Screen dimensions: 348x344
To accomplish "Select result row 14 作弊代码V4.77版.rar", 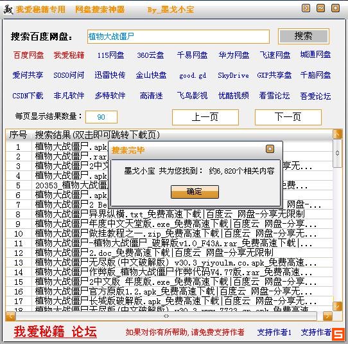I will [x=169, y=272].
